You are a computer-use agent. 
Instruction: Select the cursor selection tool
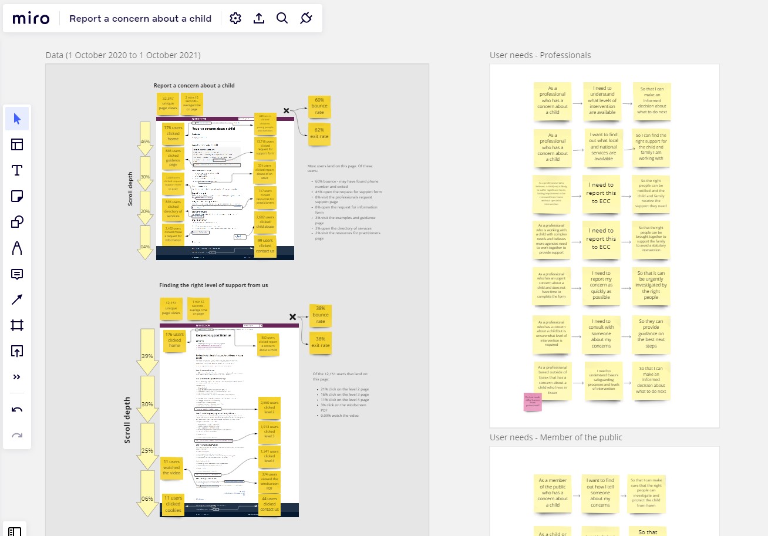coord(17,118)
